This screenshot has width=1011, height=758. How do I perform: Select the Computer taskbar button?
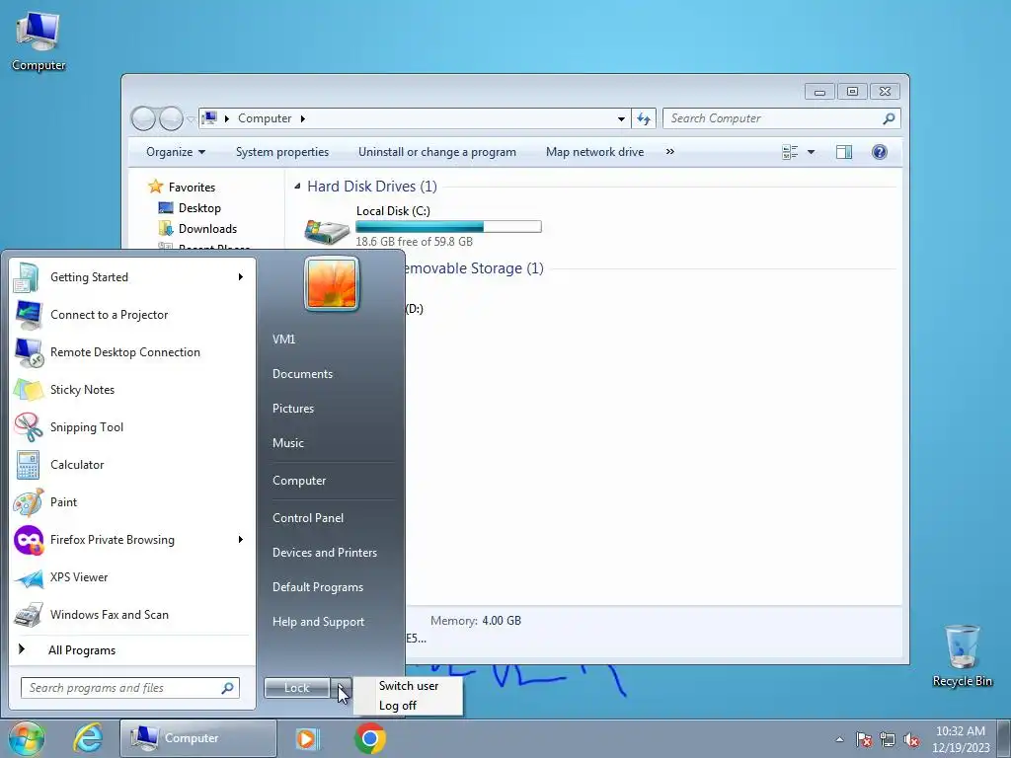[197, 738]
